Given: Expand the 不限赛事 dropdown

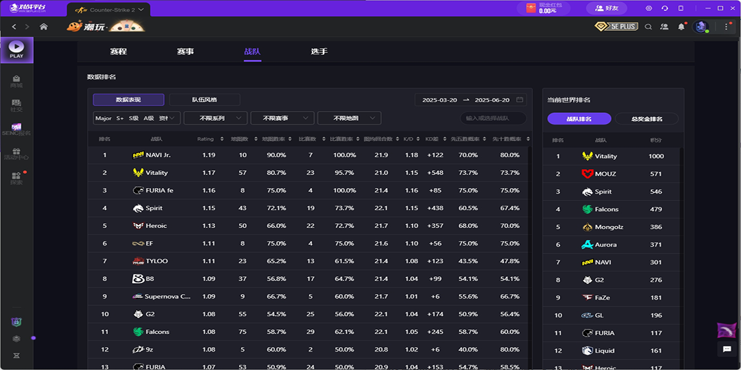Looking at the screenshot, I should (282, 118).
